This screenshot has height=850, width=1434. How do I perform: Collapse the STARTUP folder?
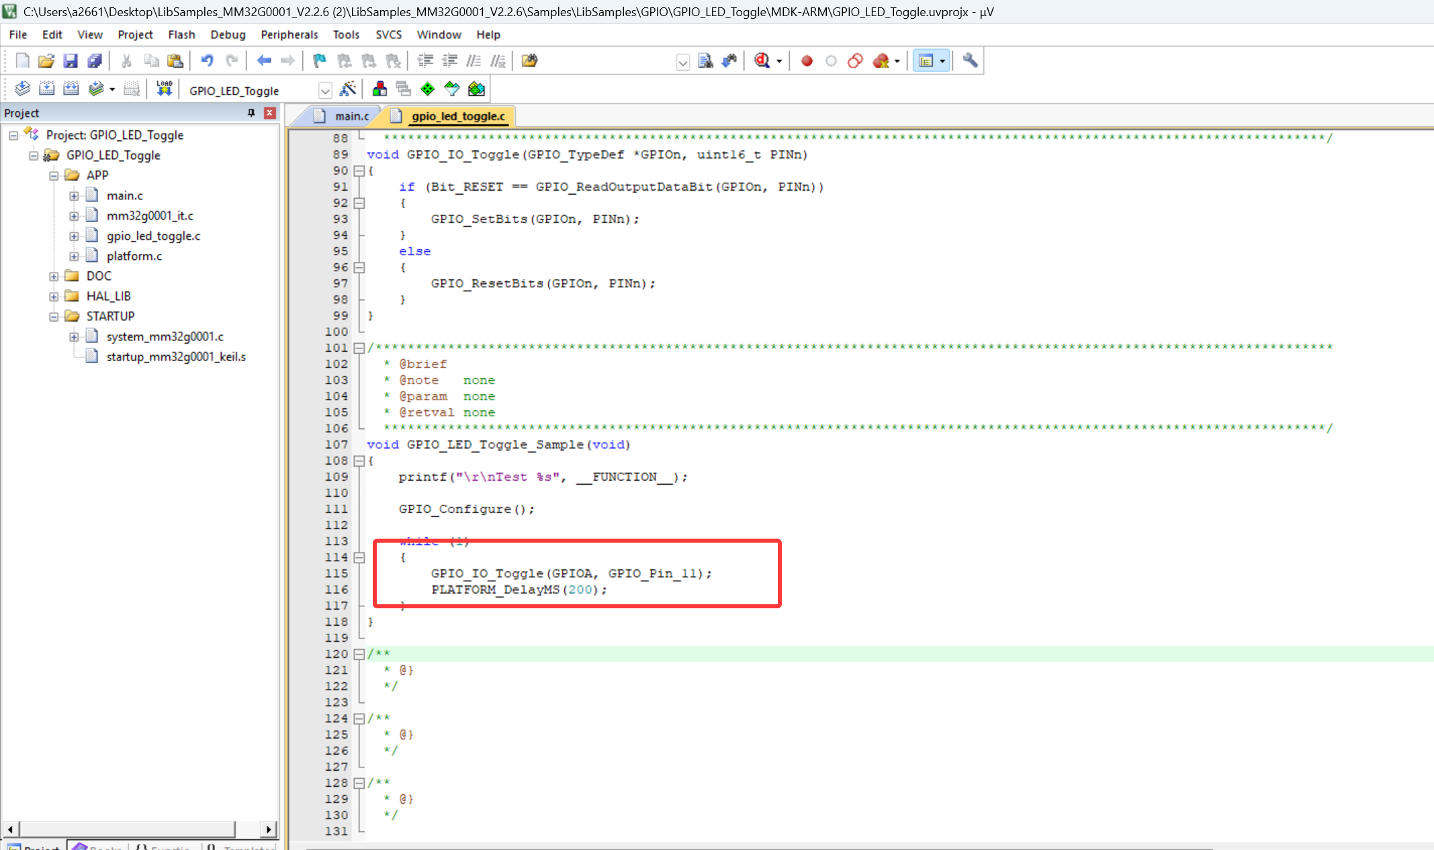coord(54,316)
